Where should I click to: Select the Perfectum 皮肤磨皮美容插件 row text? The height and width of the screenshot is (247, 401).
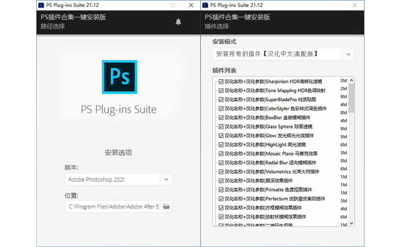click(x=275, y=199)
